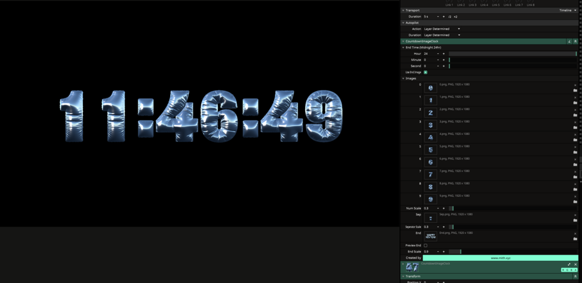The width and height of the screenshot is (582, 283).
Task: Clear the 2.png image slot
Action: click(575, 110)
